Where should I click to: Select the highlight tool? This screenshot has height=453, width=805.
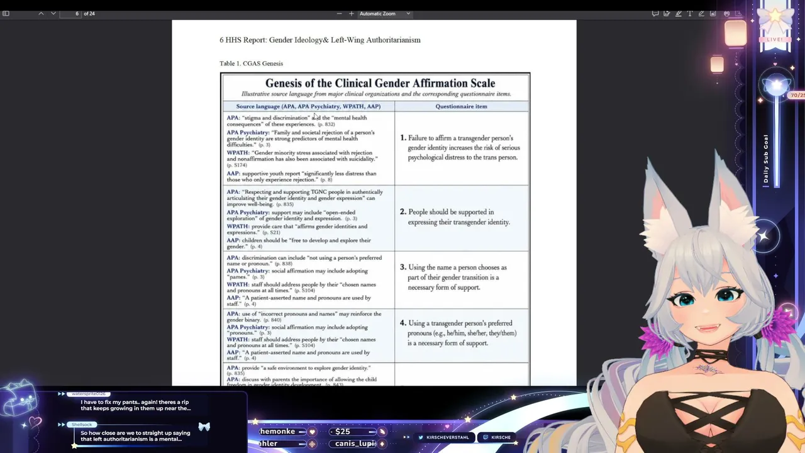(x=679, y=13)
